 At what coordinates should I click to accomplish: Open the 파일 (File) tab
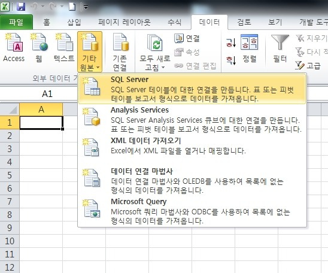pyautogui.click(x=16, y=22)
